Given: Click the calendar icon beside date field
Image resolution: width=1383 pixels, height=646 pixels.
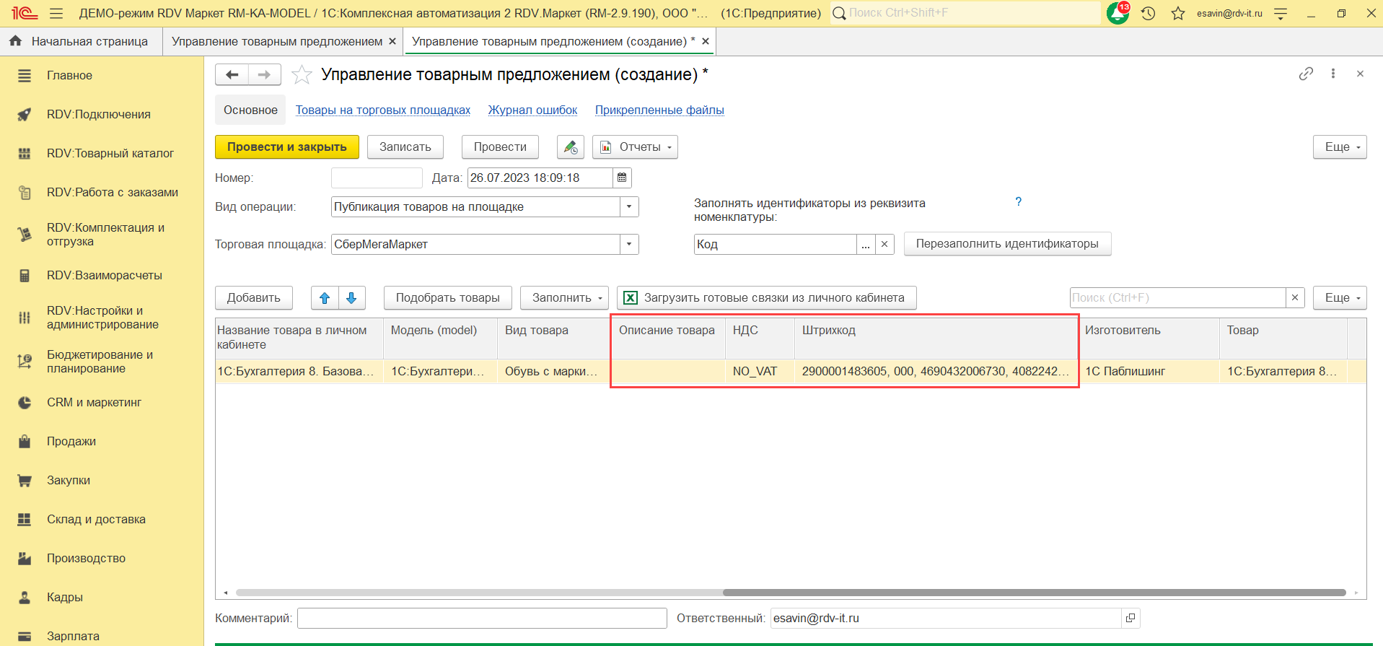Looking at the screenshot, I should [622, 178].
